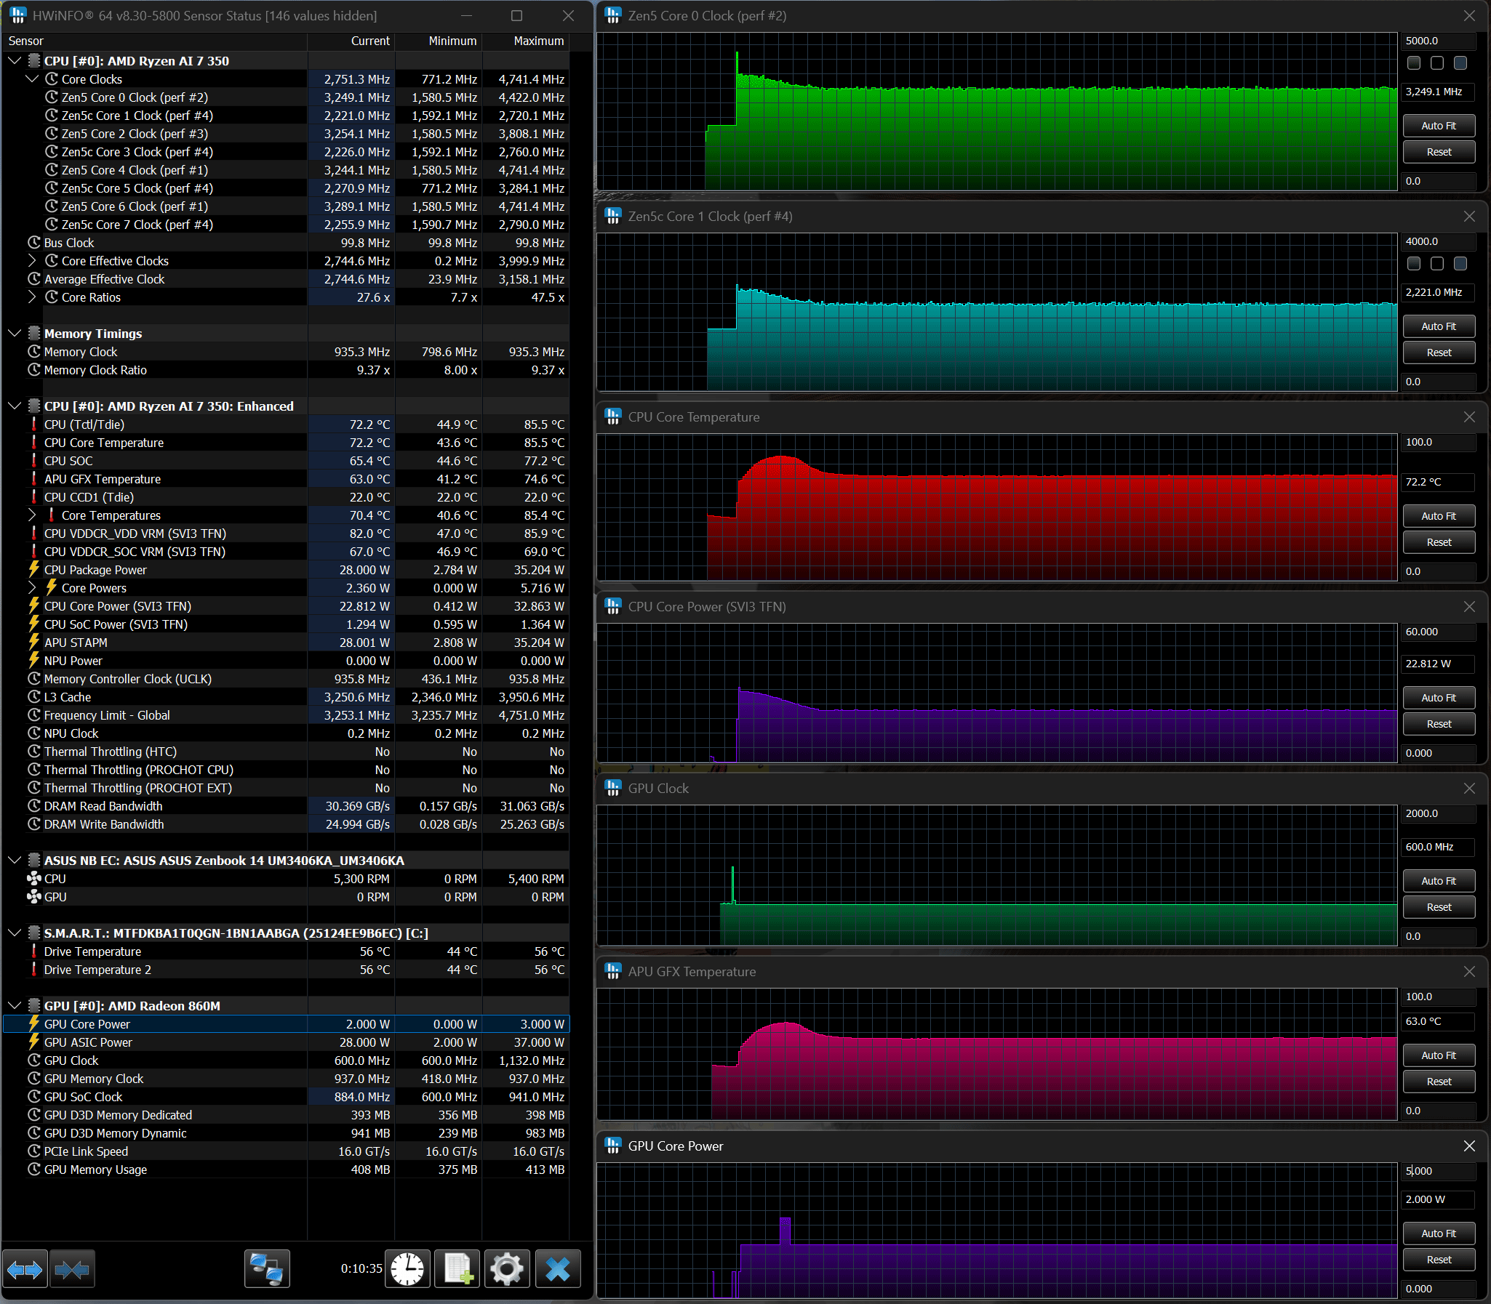
Task: Click the Minimum column header
Action: tap(439, 41)
